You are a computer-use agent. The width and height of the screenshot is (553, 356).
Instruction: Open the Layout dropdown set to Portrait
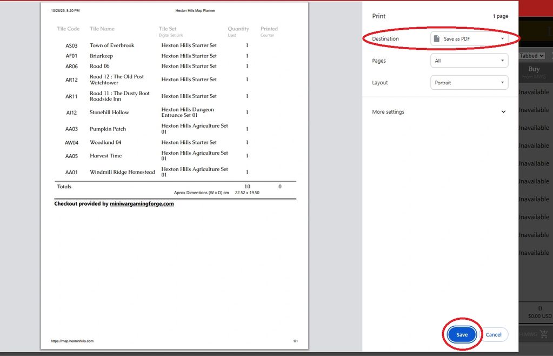point(469,83)
